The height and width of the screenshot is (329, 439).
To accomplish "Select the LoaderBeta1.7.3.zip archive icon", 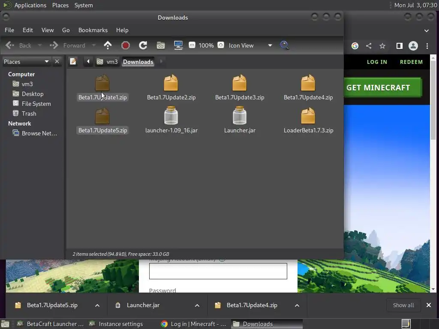I will [x=308, y=116].
